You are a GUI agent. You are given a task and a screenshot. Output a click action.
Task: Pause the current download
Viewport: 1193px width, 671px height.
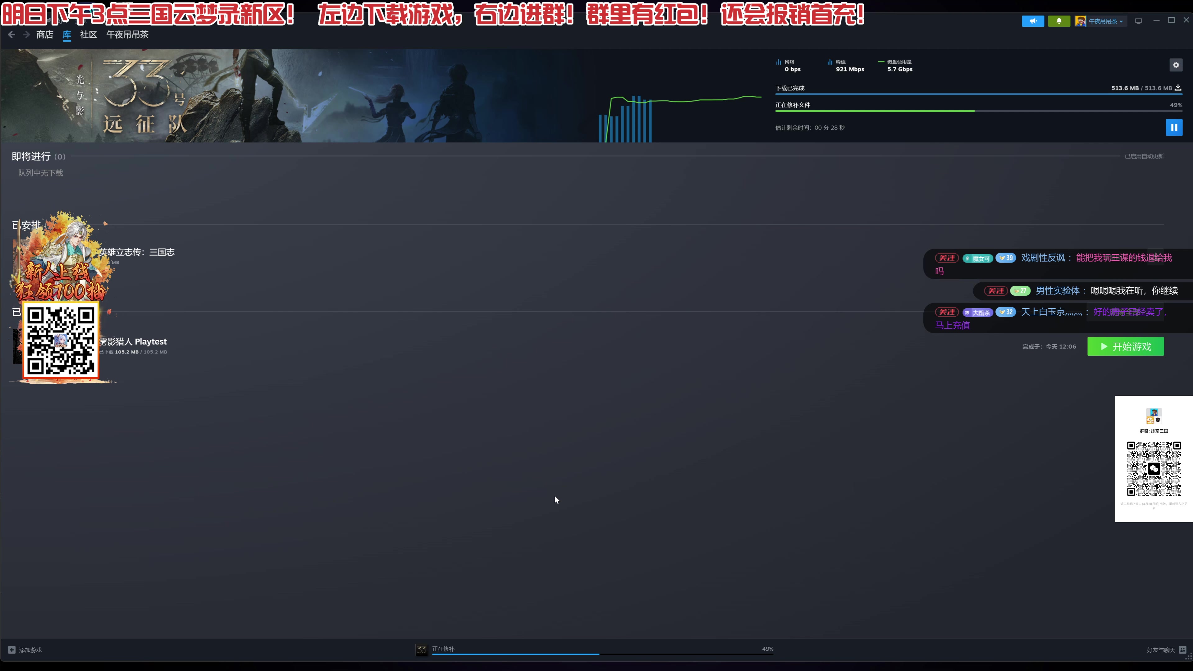(1174, 127)
